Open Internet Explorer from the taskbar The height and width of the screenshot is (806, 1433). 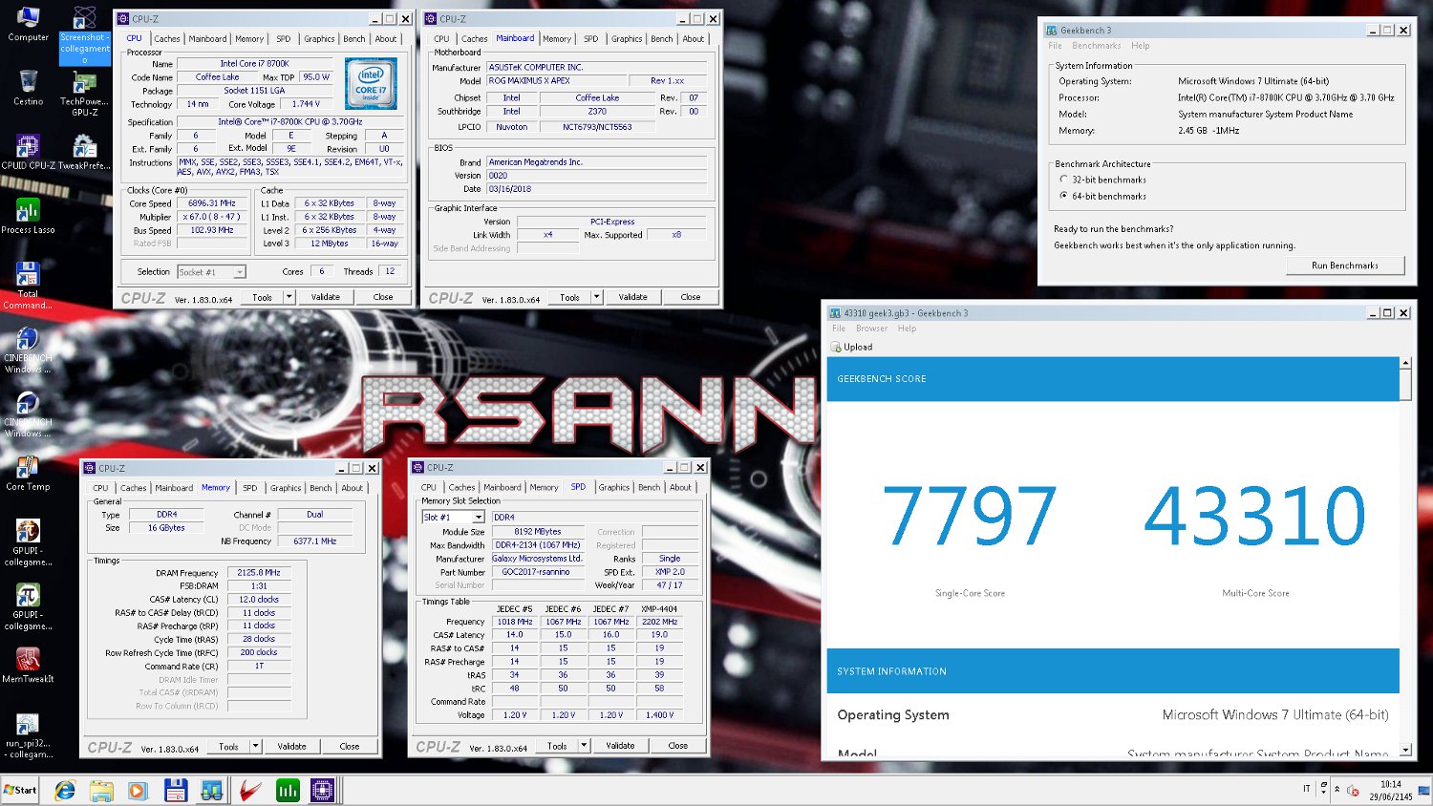(x=65, y=790)
